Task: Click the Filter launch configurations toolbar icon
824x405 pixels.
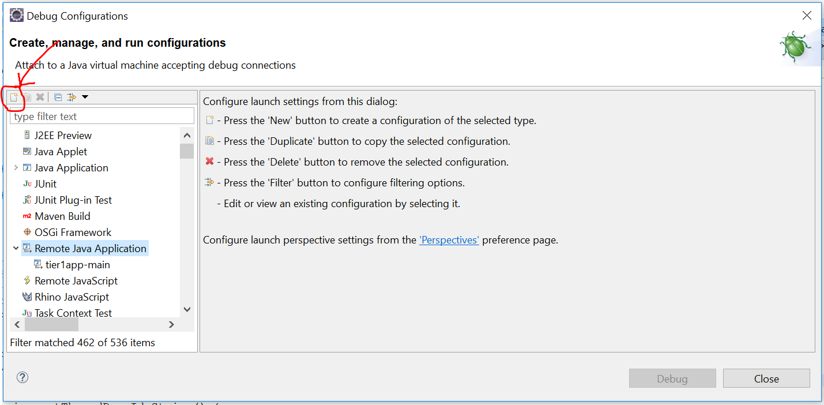Action: pos(72,97)
